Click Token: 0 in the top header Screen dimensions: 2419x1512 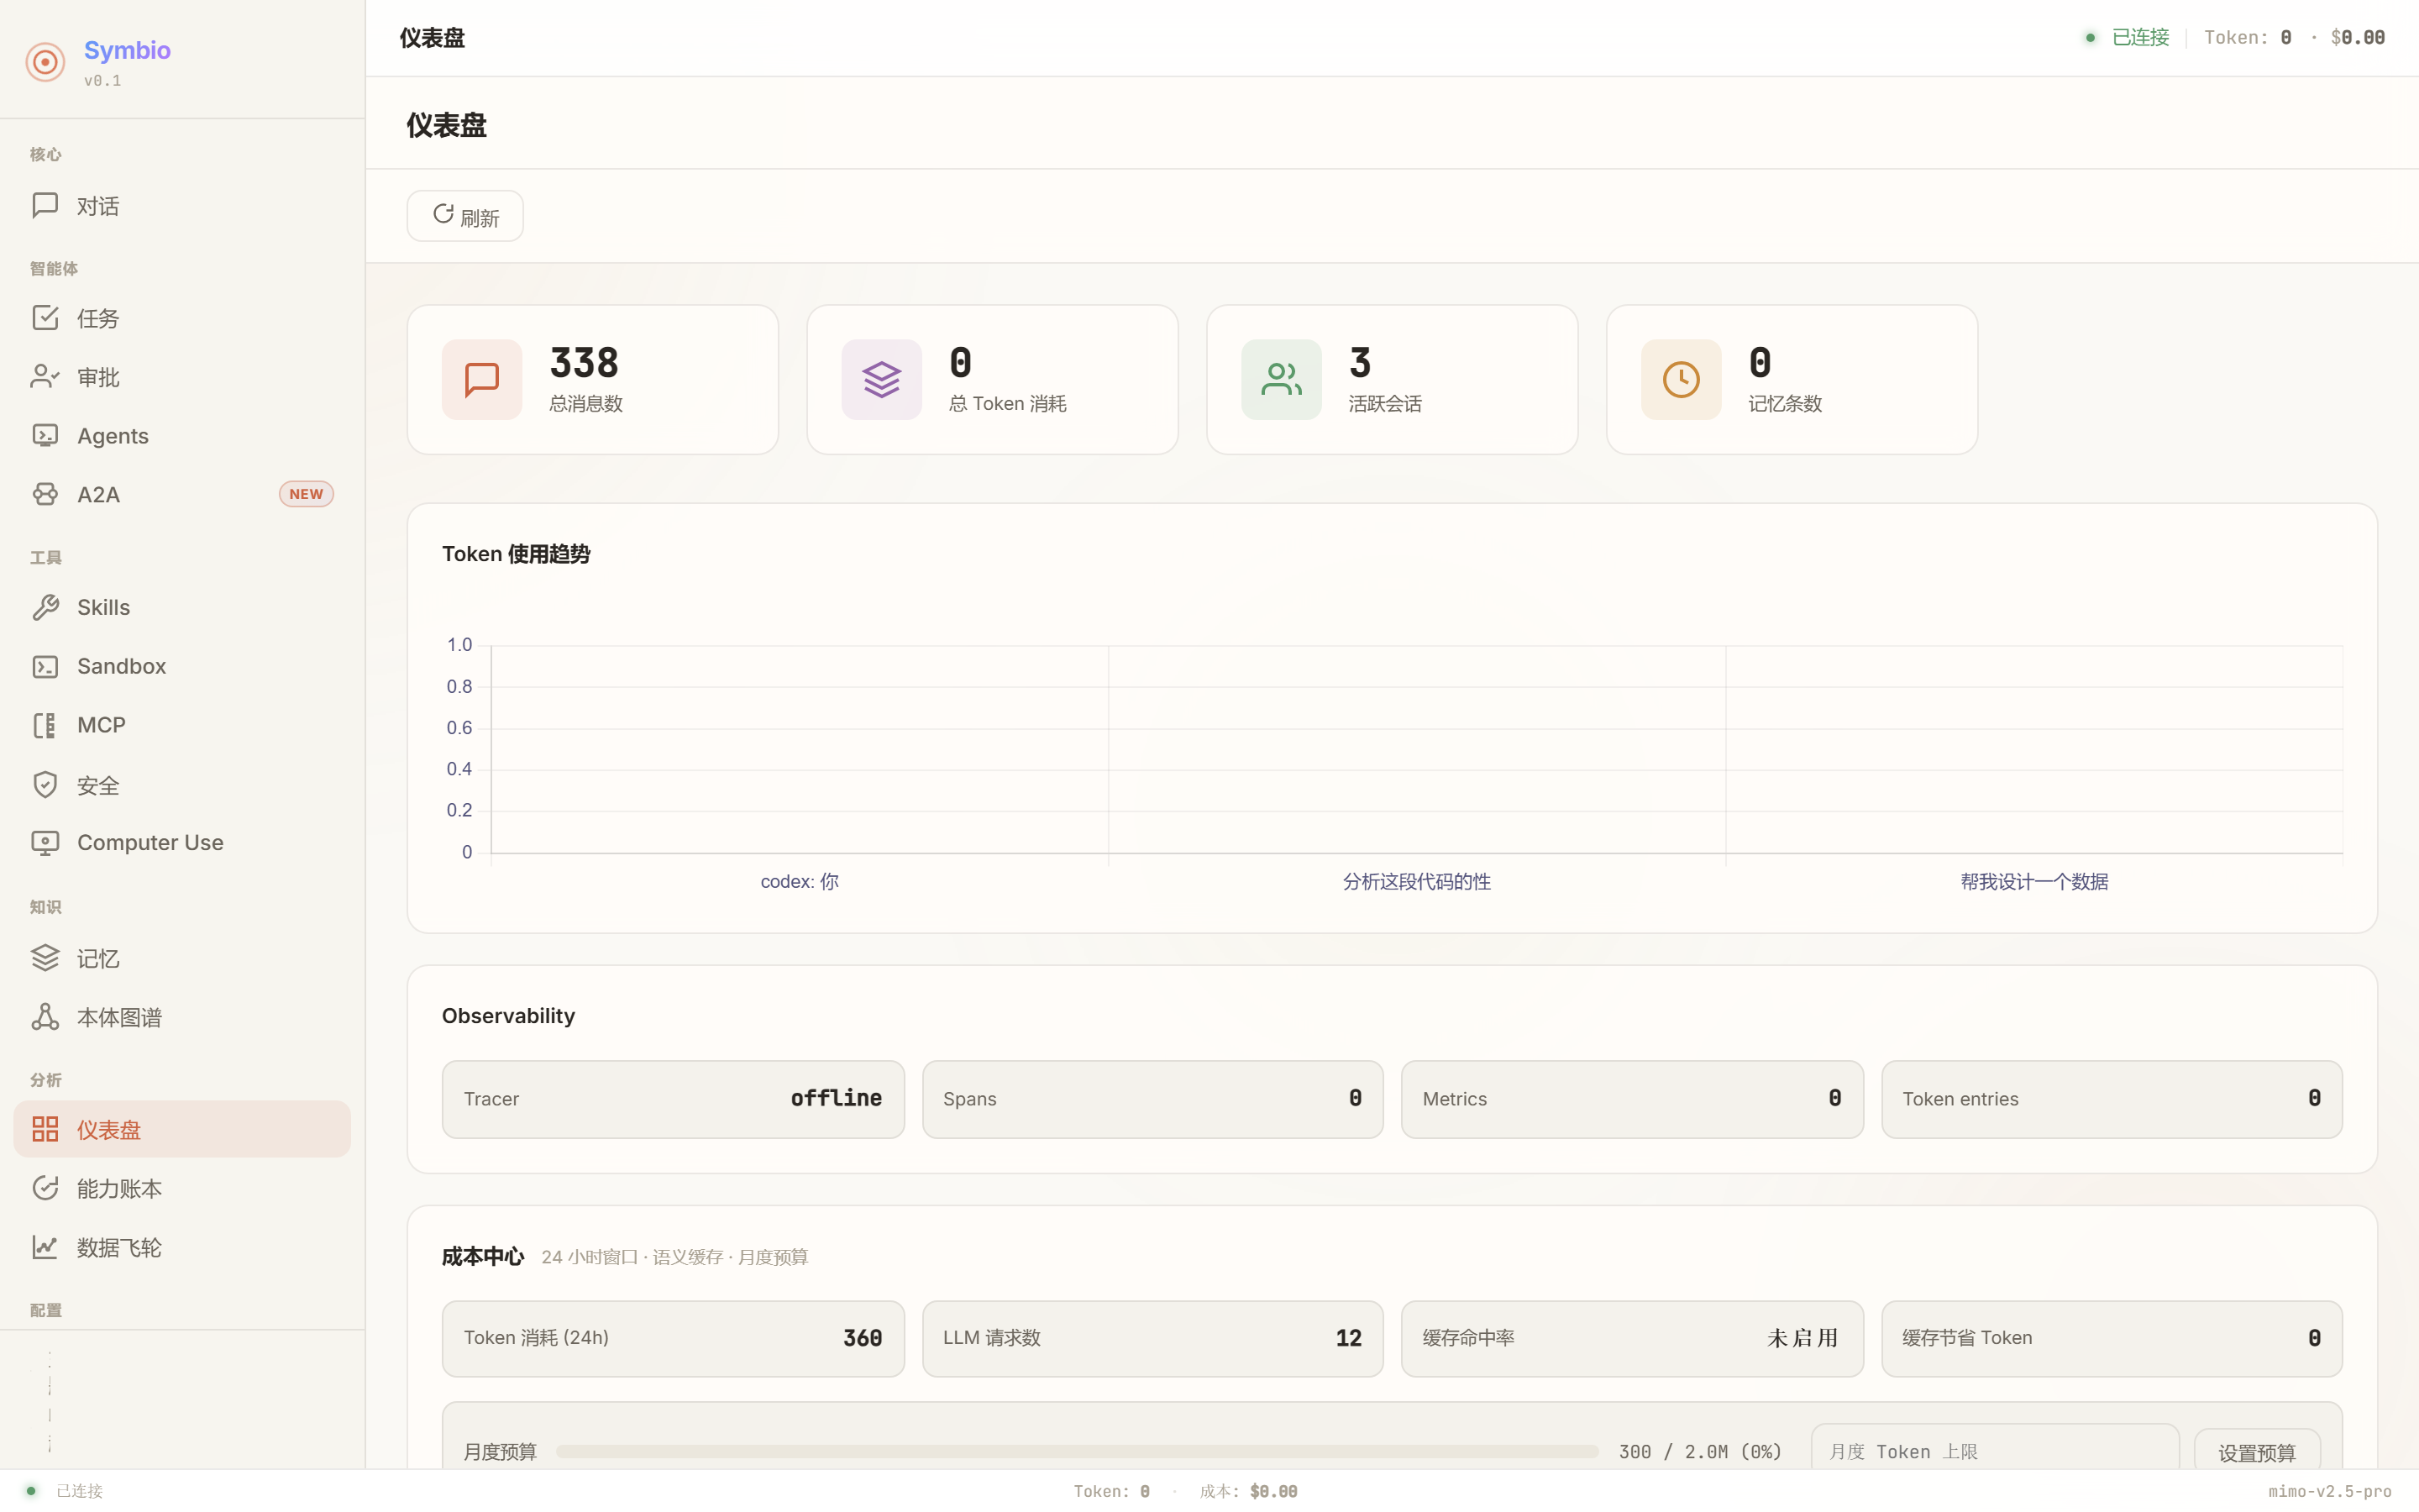[2248, 38]
